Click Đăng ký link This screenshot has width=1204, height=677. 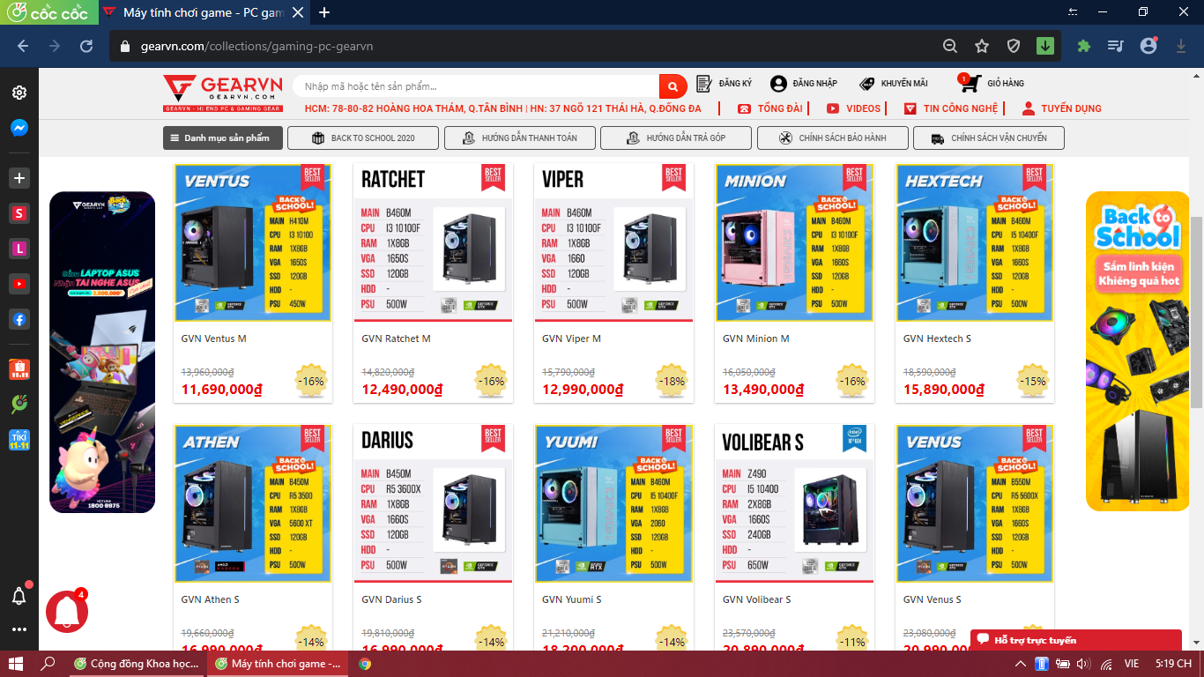tap(725, 84)
